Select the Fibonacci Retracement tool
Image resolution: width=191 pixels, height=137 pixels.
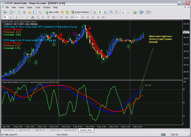point(38,17)
